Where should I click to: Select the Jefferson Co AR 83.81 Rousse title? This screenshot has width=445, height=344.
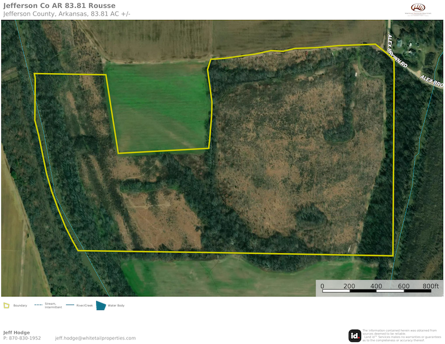tap(59, 6)
